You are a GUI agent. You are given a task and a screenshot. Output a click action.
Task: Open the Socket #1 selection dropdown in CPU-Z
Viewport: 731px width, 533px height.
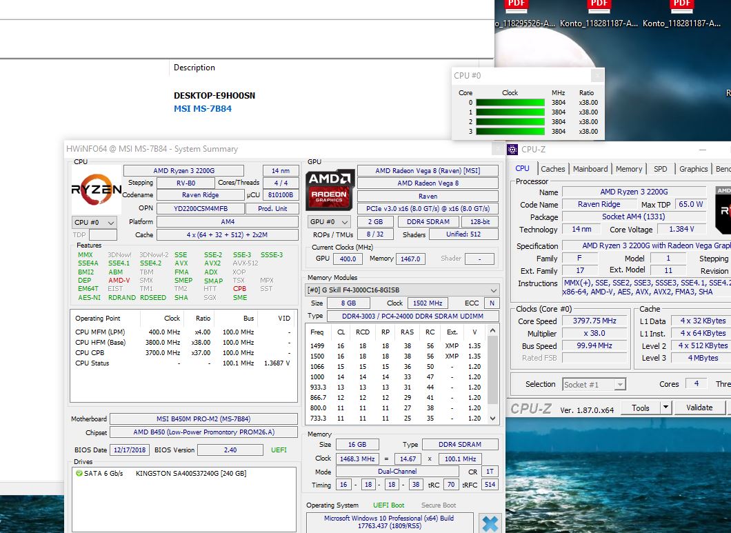click(594, 385)
